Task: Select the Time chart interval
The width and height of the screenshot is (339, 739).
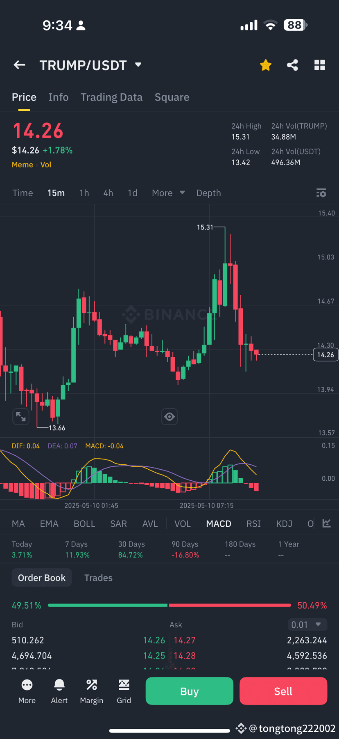Action: coord(23,193)
